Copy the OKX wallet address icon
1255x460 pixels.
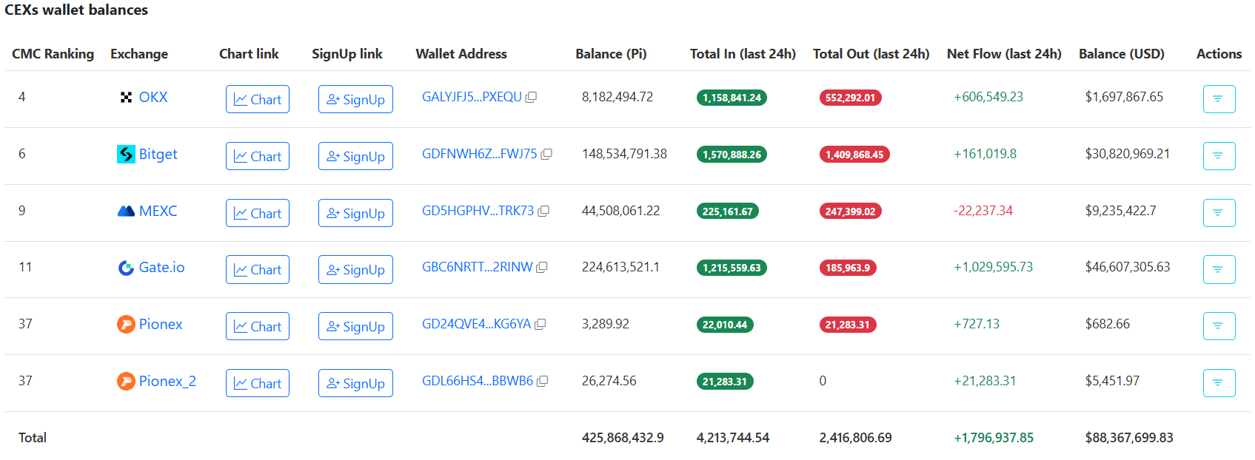[x=531, y=98]
